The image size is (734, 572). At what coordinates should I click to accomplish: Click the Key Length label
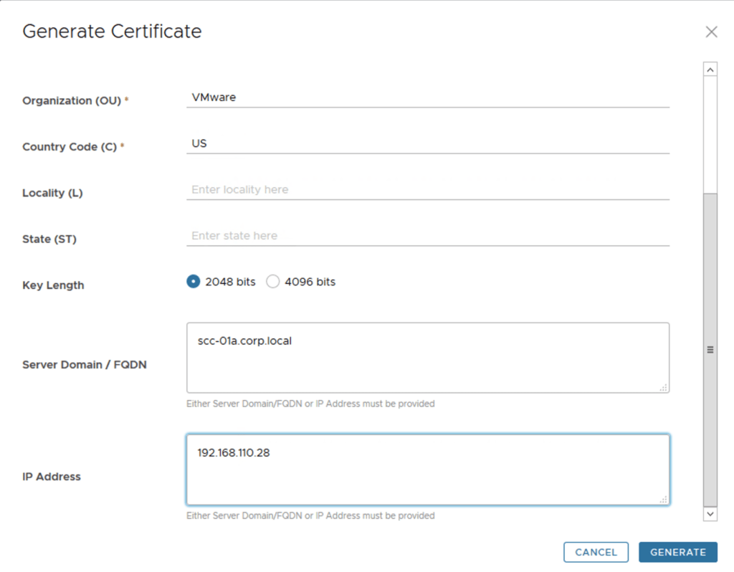53,285
